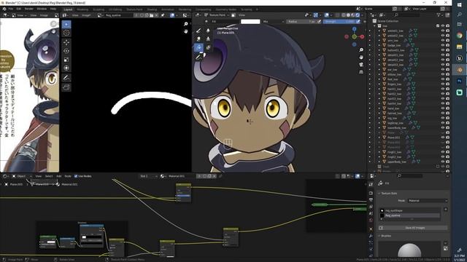Open Mix blend mode dropdown
The width and height of the screenshot is (467, 262).
[x=273, y=22]
